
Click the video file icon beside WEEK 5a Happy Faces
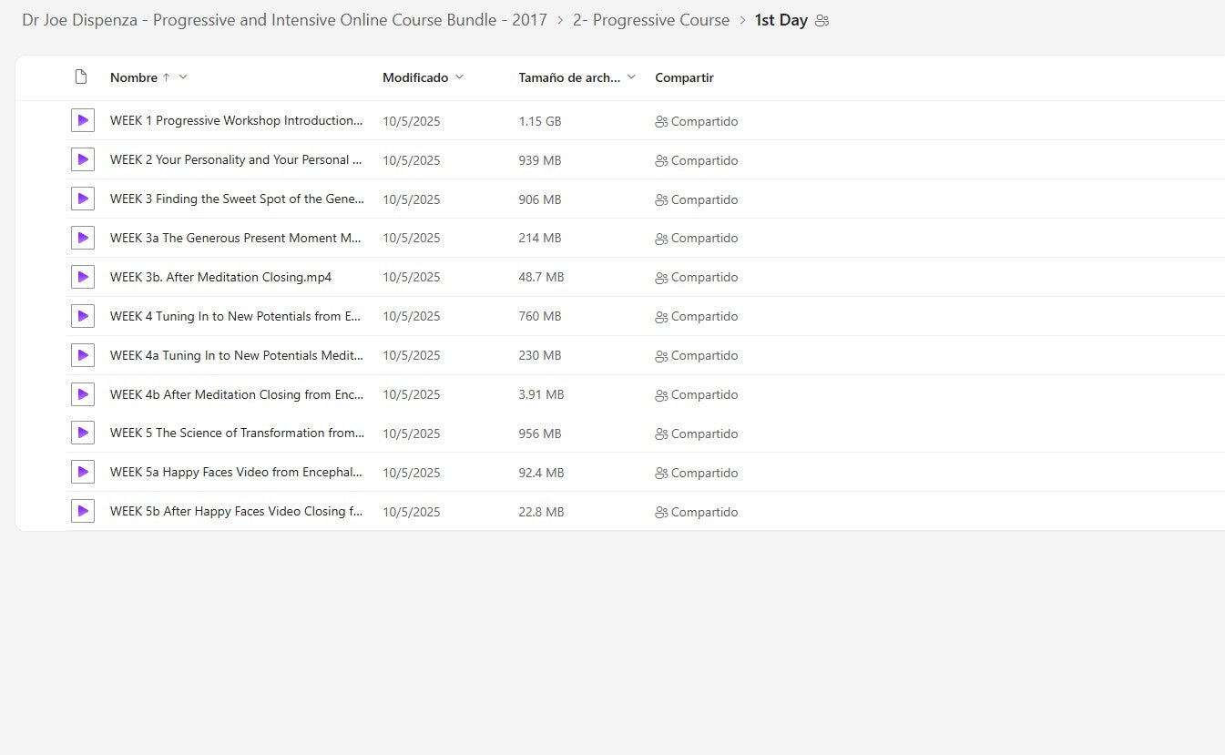click(x=83, y=472)
